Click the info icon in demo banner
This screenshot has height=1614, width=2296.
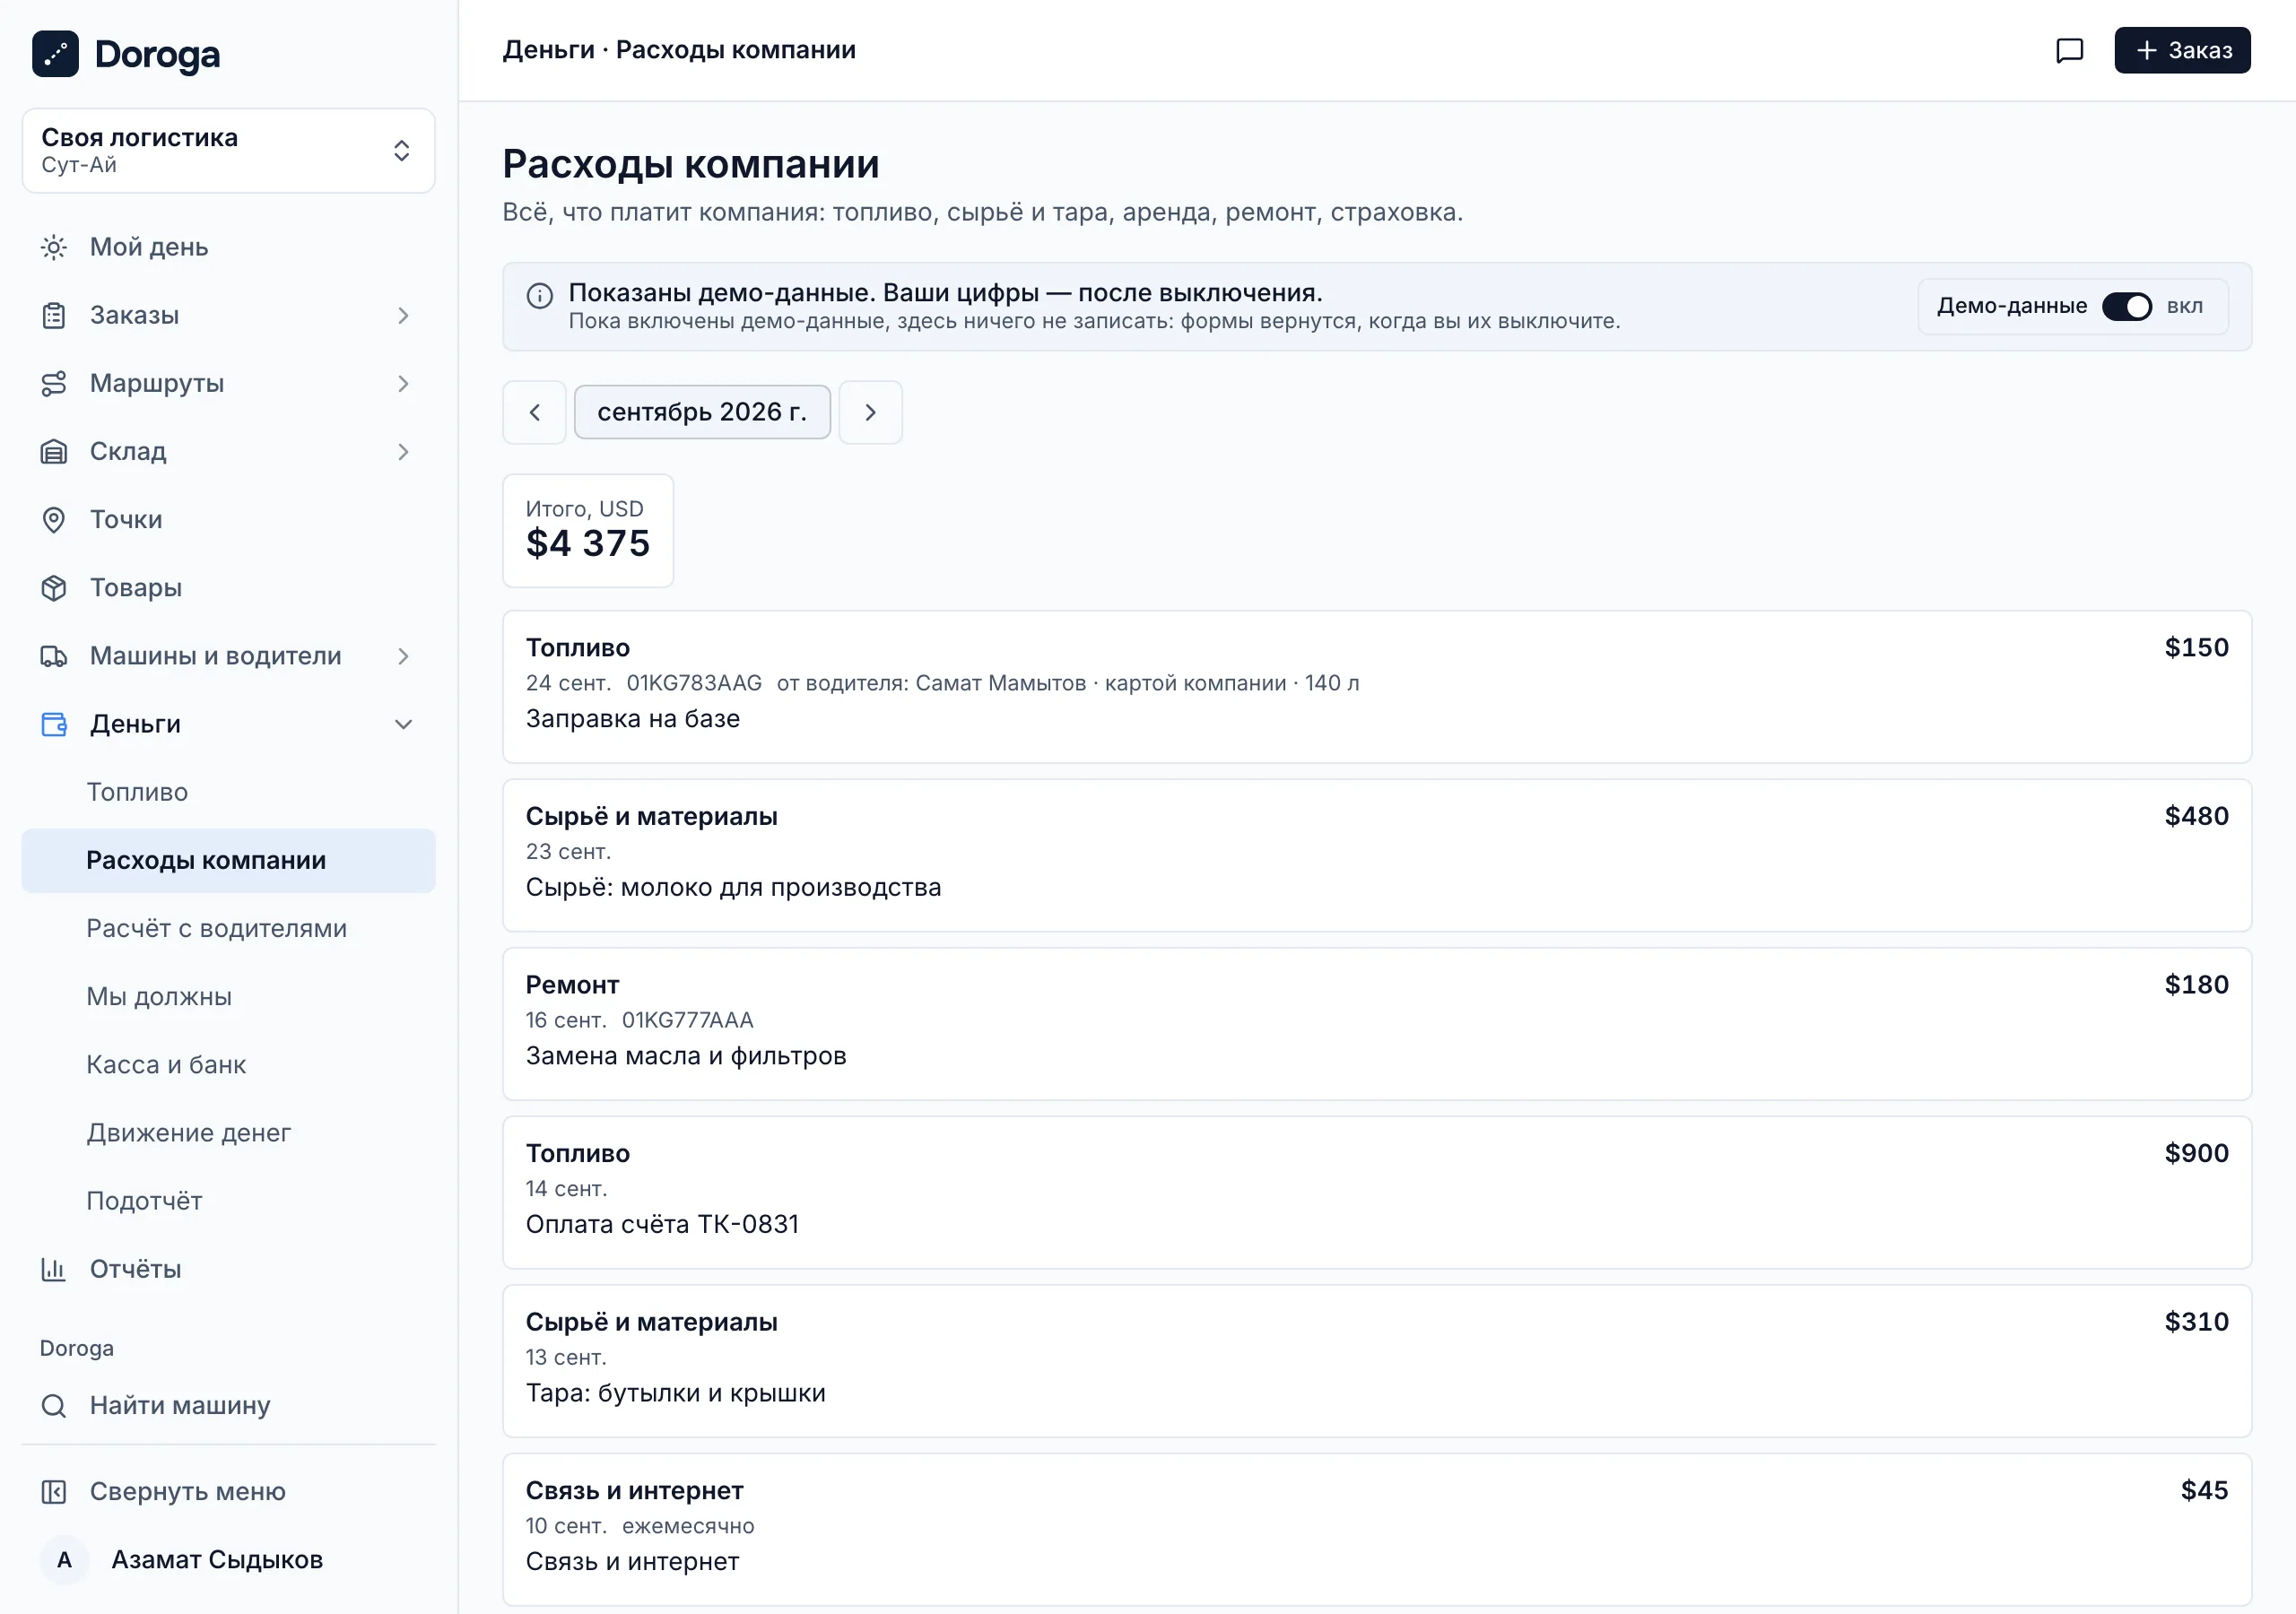coord(540,295)
